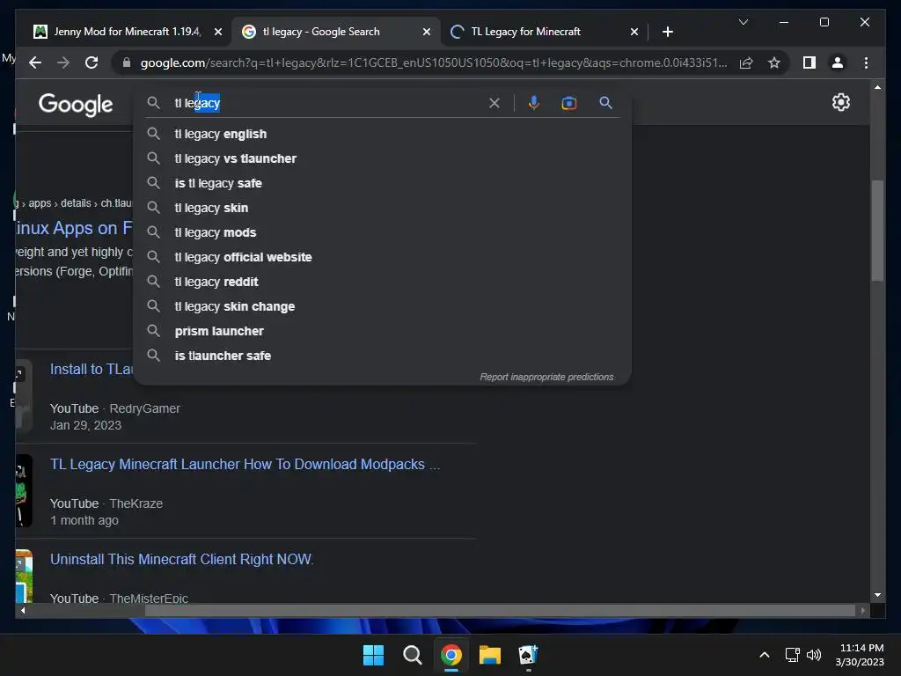Open the tab search dropdown chevron
This screenshot has height=676, width=901.
pyautogui.click(x=743, y=22)
